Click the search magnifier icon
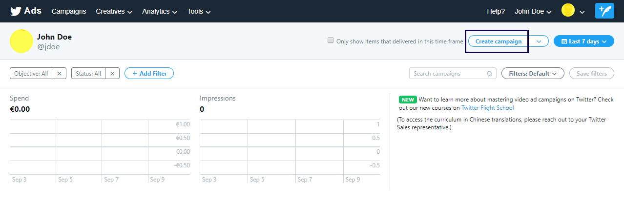Viewport: 624px width, 203px height. click(489, 74)
